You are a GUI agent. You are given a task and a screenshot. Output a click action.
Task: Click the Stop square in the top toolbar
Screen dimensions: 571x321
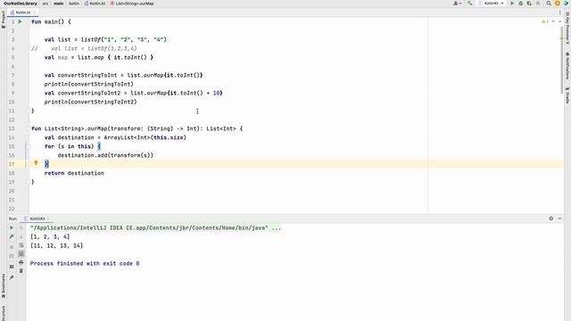pyautogui.click(x=538, y=4)
